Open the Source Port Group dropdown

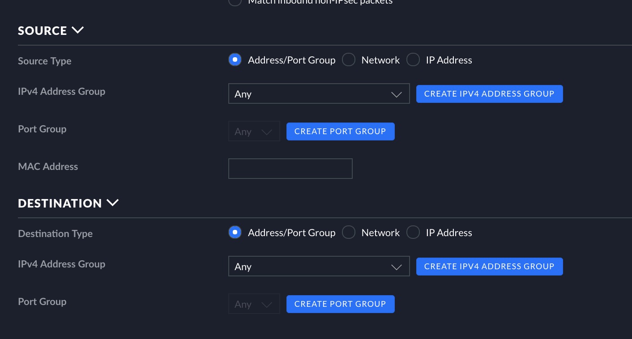click(254, 131)
